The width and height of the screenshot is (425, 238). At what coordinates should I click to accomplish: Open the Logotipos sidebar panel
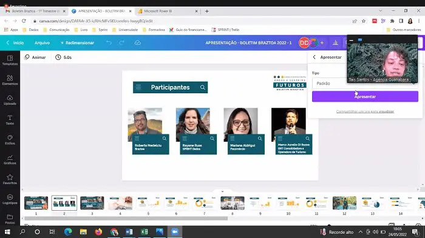tap(10, 199)
